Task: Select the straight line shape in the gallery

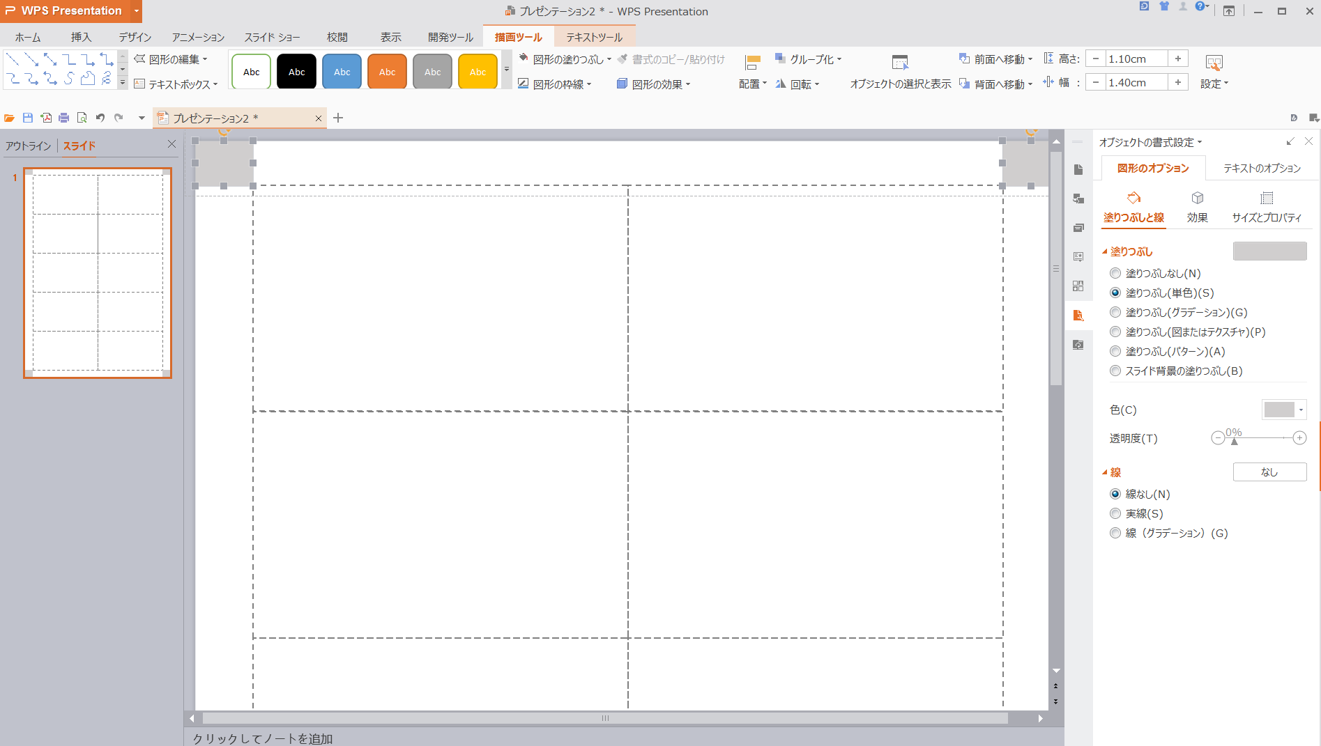Action: click(13, 59)
